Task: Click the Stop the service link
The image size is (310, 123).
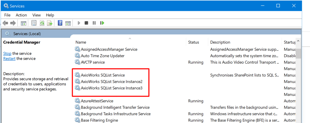Action: pyautogui.click(x=7, y=54)
